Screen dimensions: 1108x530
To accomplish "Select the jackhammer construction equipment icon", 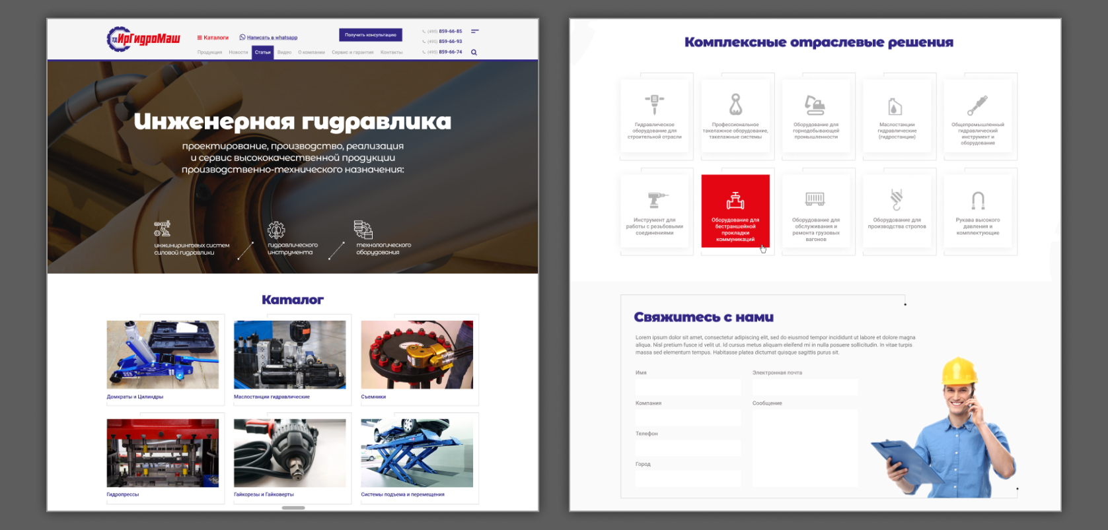I will 654,105.
